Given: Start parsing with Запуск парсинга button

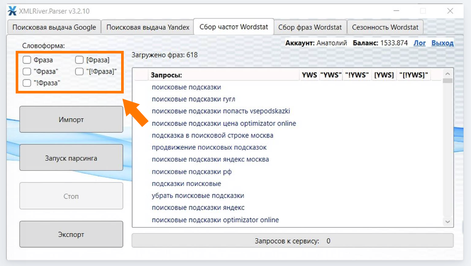Looking at the screenshot, I should (x=71, y=158).
